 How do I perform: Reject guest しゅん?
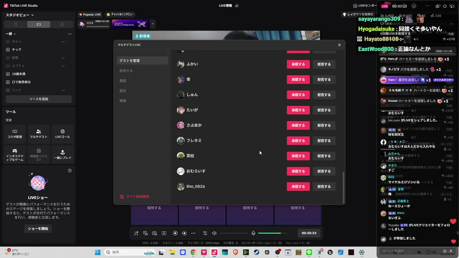tap(324, 95)
